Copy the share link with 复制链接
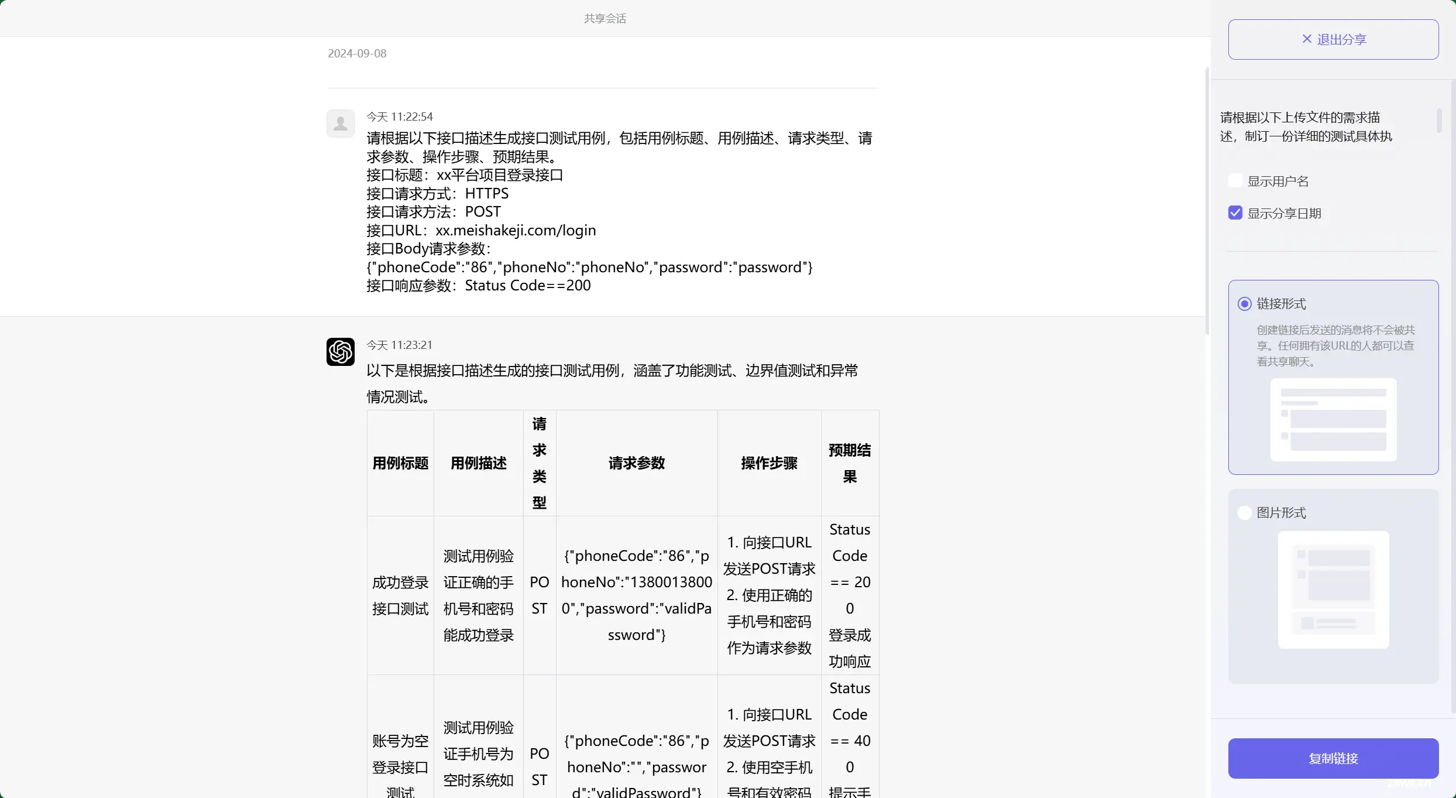The width and height of the screenshot is (1456, 798). (1333, 758)
